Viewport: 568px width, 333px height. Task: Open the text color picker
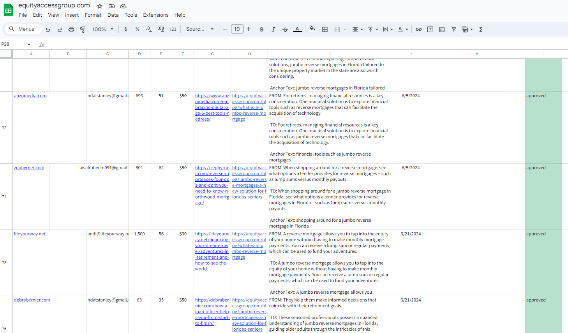pyautogui.click(x=297, y=29)
